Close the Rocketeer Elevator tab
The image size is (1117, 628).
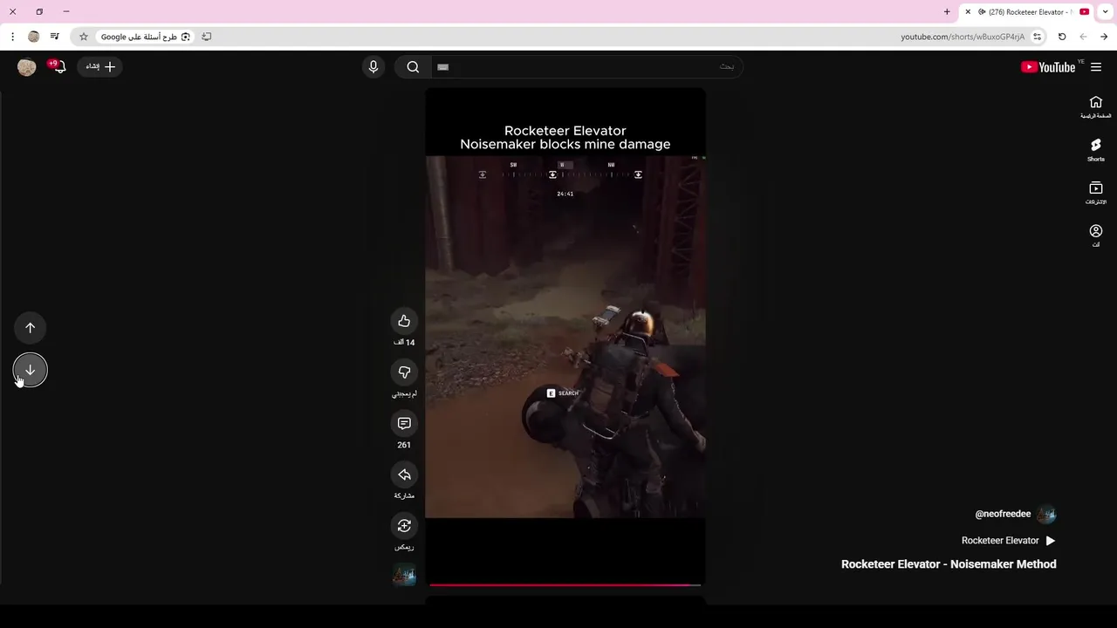click(968, 12)
